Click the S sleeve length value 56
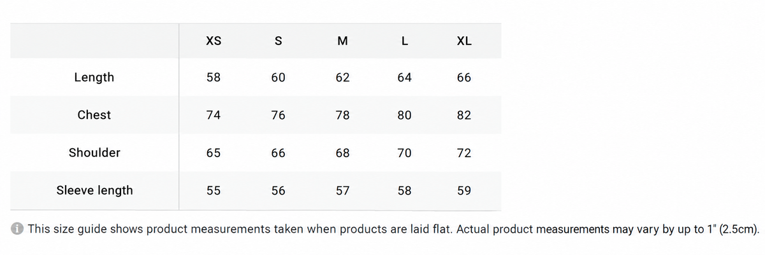The height and width of the screenshot is (255, 765). (278, 191)
